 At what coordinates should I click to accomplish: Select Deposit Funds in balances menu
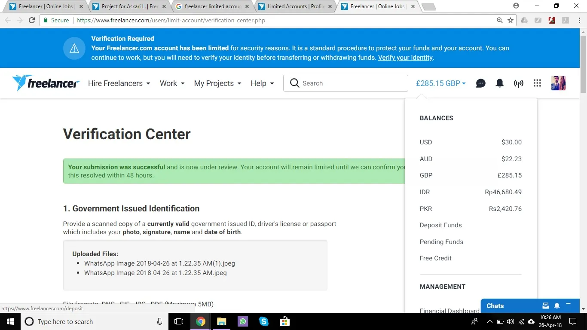(x=440, y=225)
